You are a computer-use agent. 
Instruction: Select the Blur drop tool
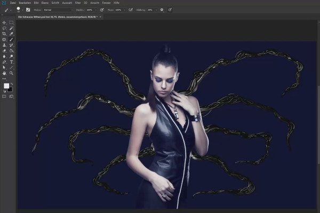point(4,56)
